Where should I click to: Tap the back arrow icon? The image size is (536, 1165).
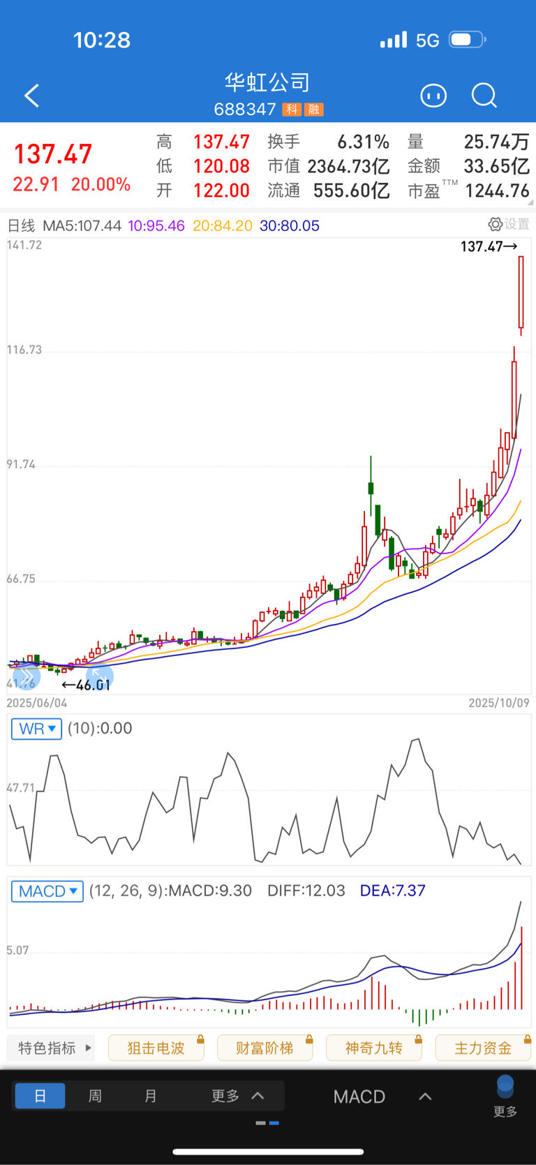(x=31, y=96)
